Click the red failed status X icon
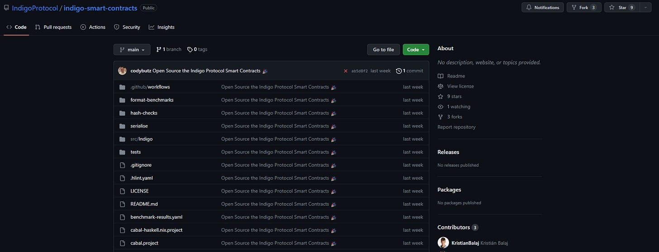 [x=346, y=71]
